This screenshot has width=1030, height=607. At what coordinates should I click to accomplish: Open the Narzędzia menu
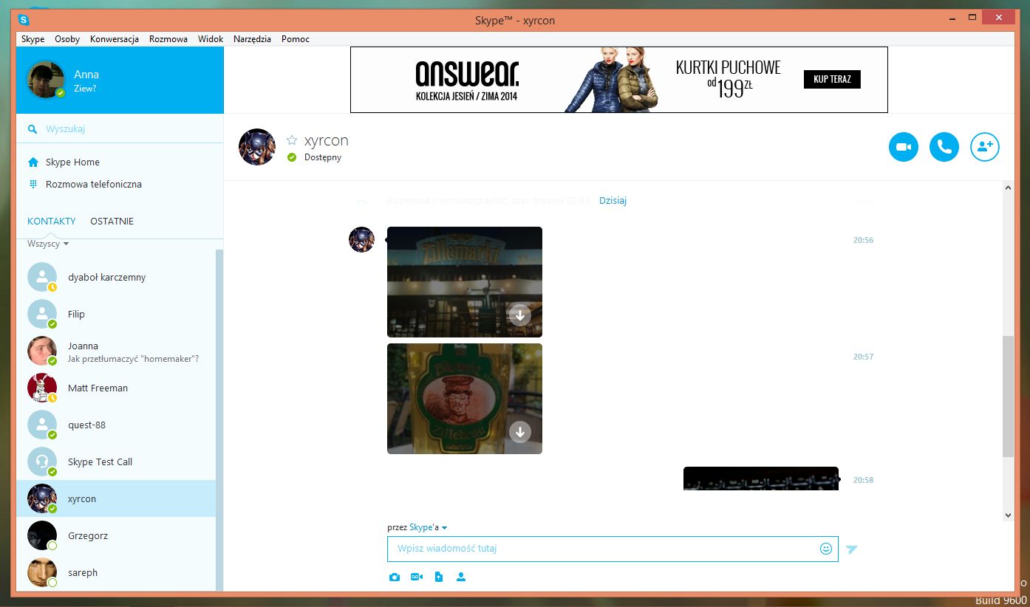[x=252, y=39]
